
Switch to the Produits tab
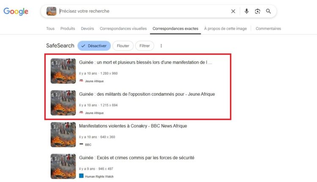tap(68, 28)
